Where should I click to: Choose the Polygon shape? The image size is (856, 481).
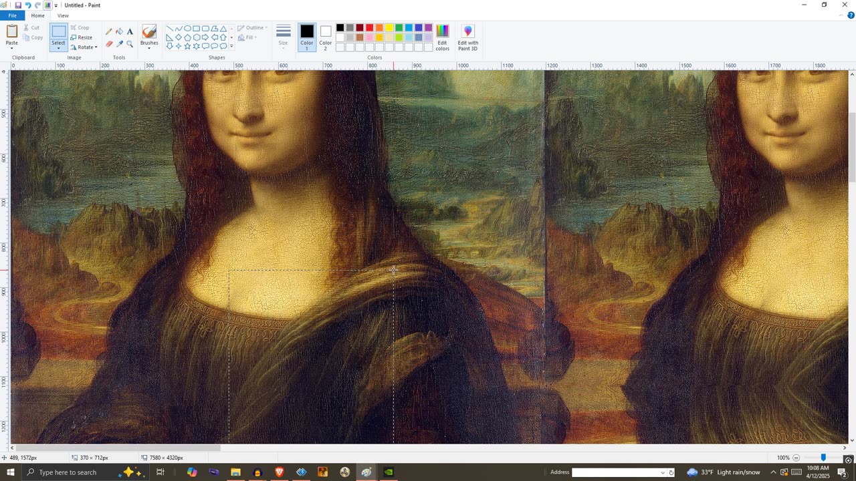pos(215,29)
